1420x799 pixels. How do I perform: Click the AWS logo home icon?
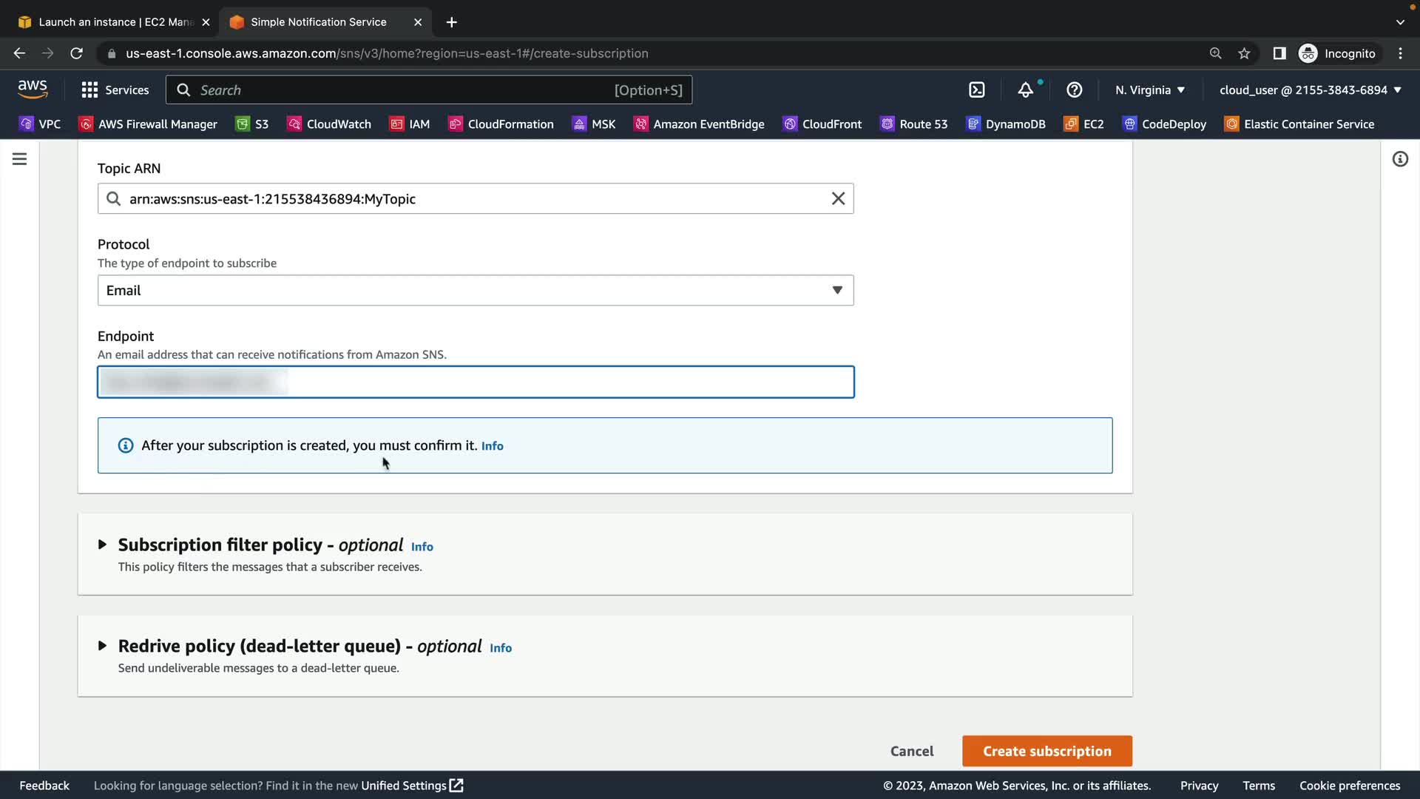pos(33,90)
